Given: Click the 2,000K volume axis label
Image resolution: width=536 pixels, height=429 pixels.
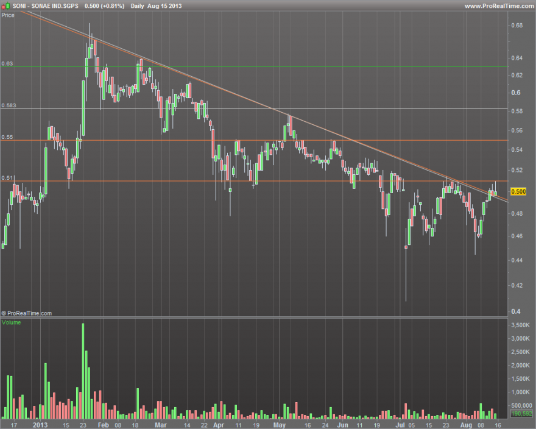Looking at the screenshot, I should coord(520,366).
